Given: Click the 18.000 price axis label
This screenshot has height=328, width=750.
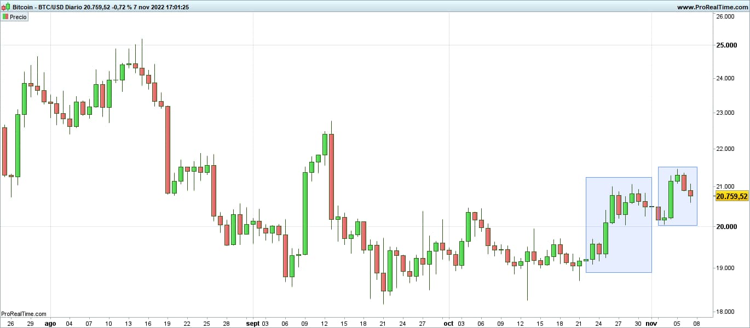Looking at the screenshot, I should (x=725, y=312).
